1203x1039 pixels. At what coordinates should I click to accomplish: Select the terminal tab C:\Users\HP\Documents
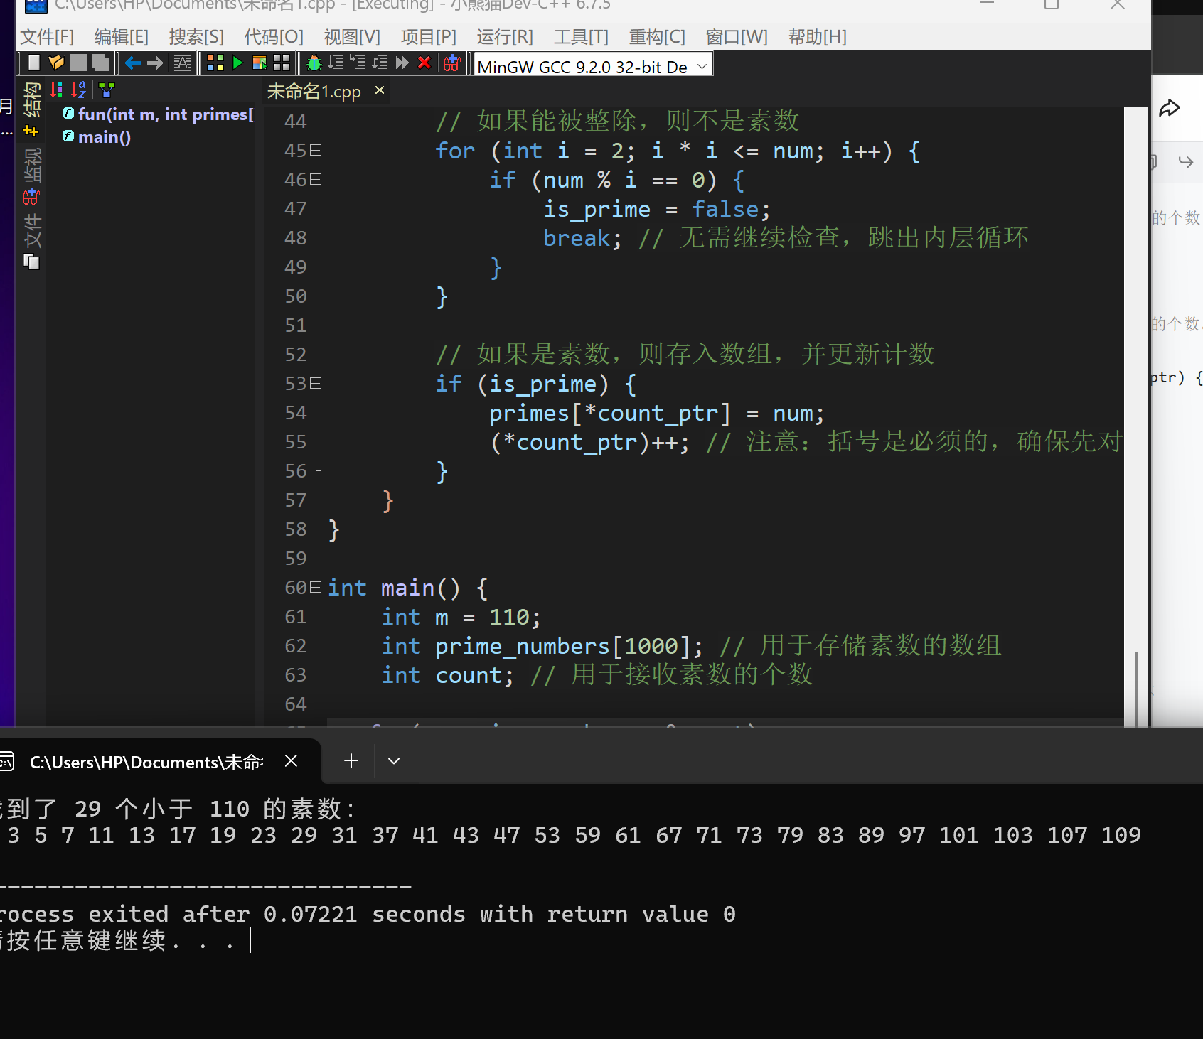point(146,762)
